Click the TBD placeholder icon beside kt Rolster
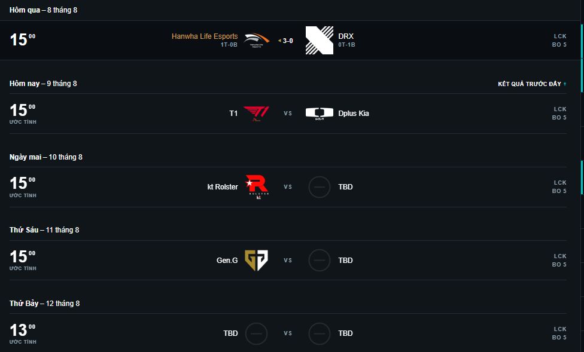Viewport: 584px width, 352px height. 319,186
